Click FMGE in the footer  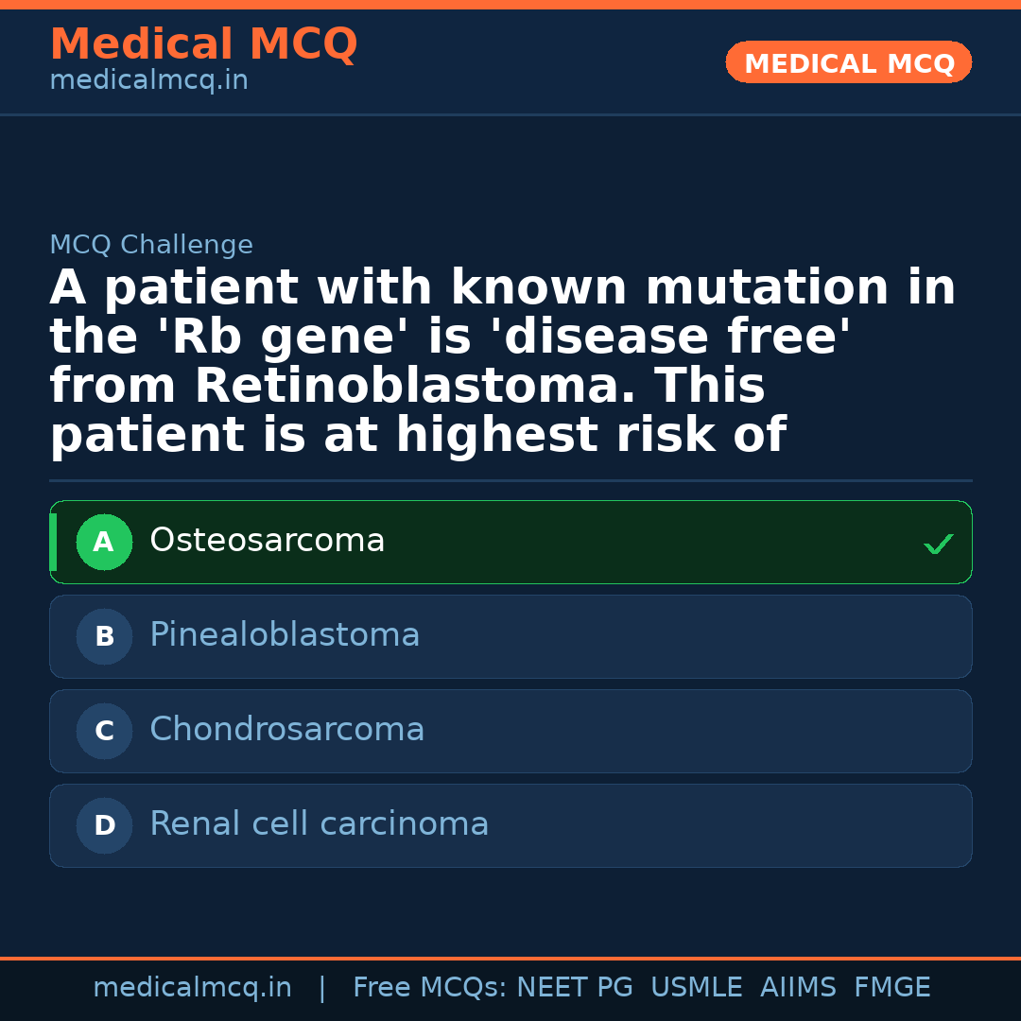coord(891,988)
